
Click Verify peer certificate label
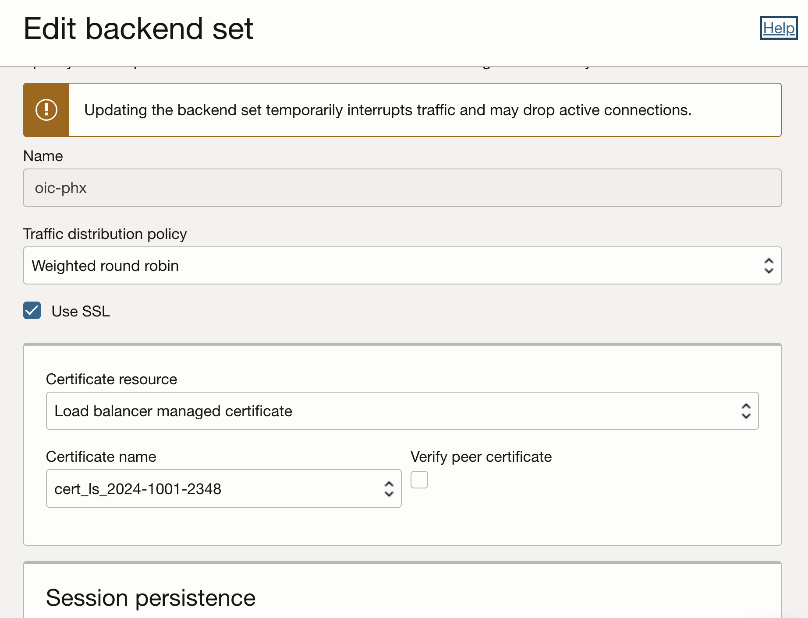(x=481, y=456)
